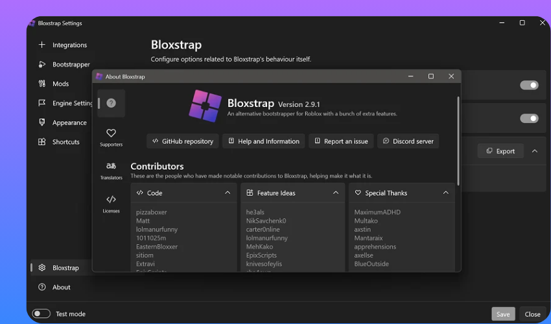Click the Mods wrench icon

click(x=42, y=84)
